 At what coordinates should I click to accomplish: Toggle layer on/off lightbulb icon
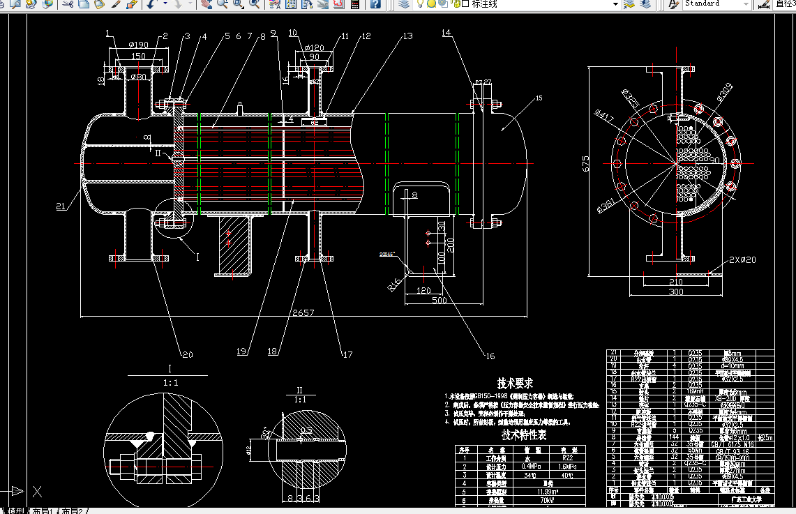(420, 4)
